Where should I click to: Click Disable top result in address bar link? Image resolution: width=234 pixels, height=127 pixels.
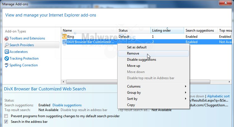point(84,110)
